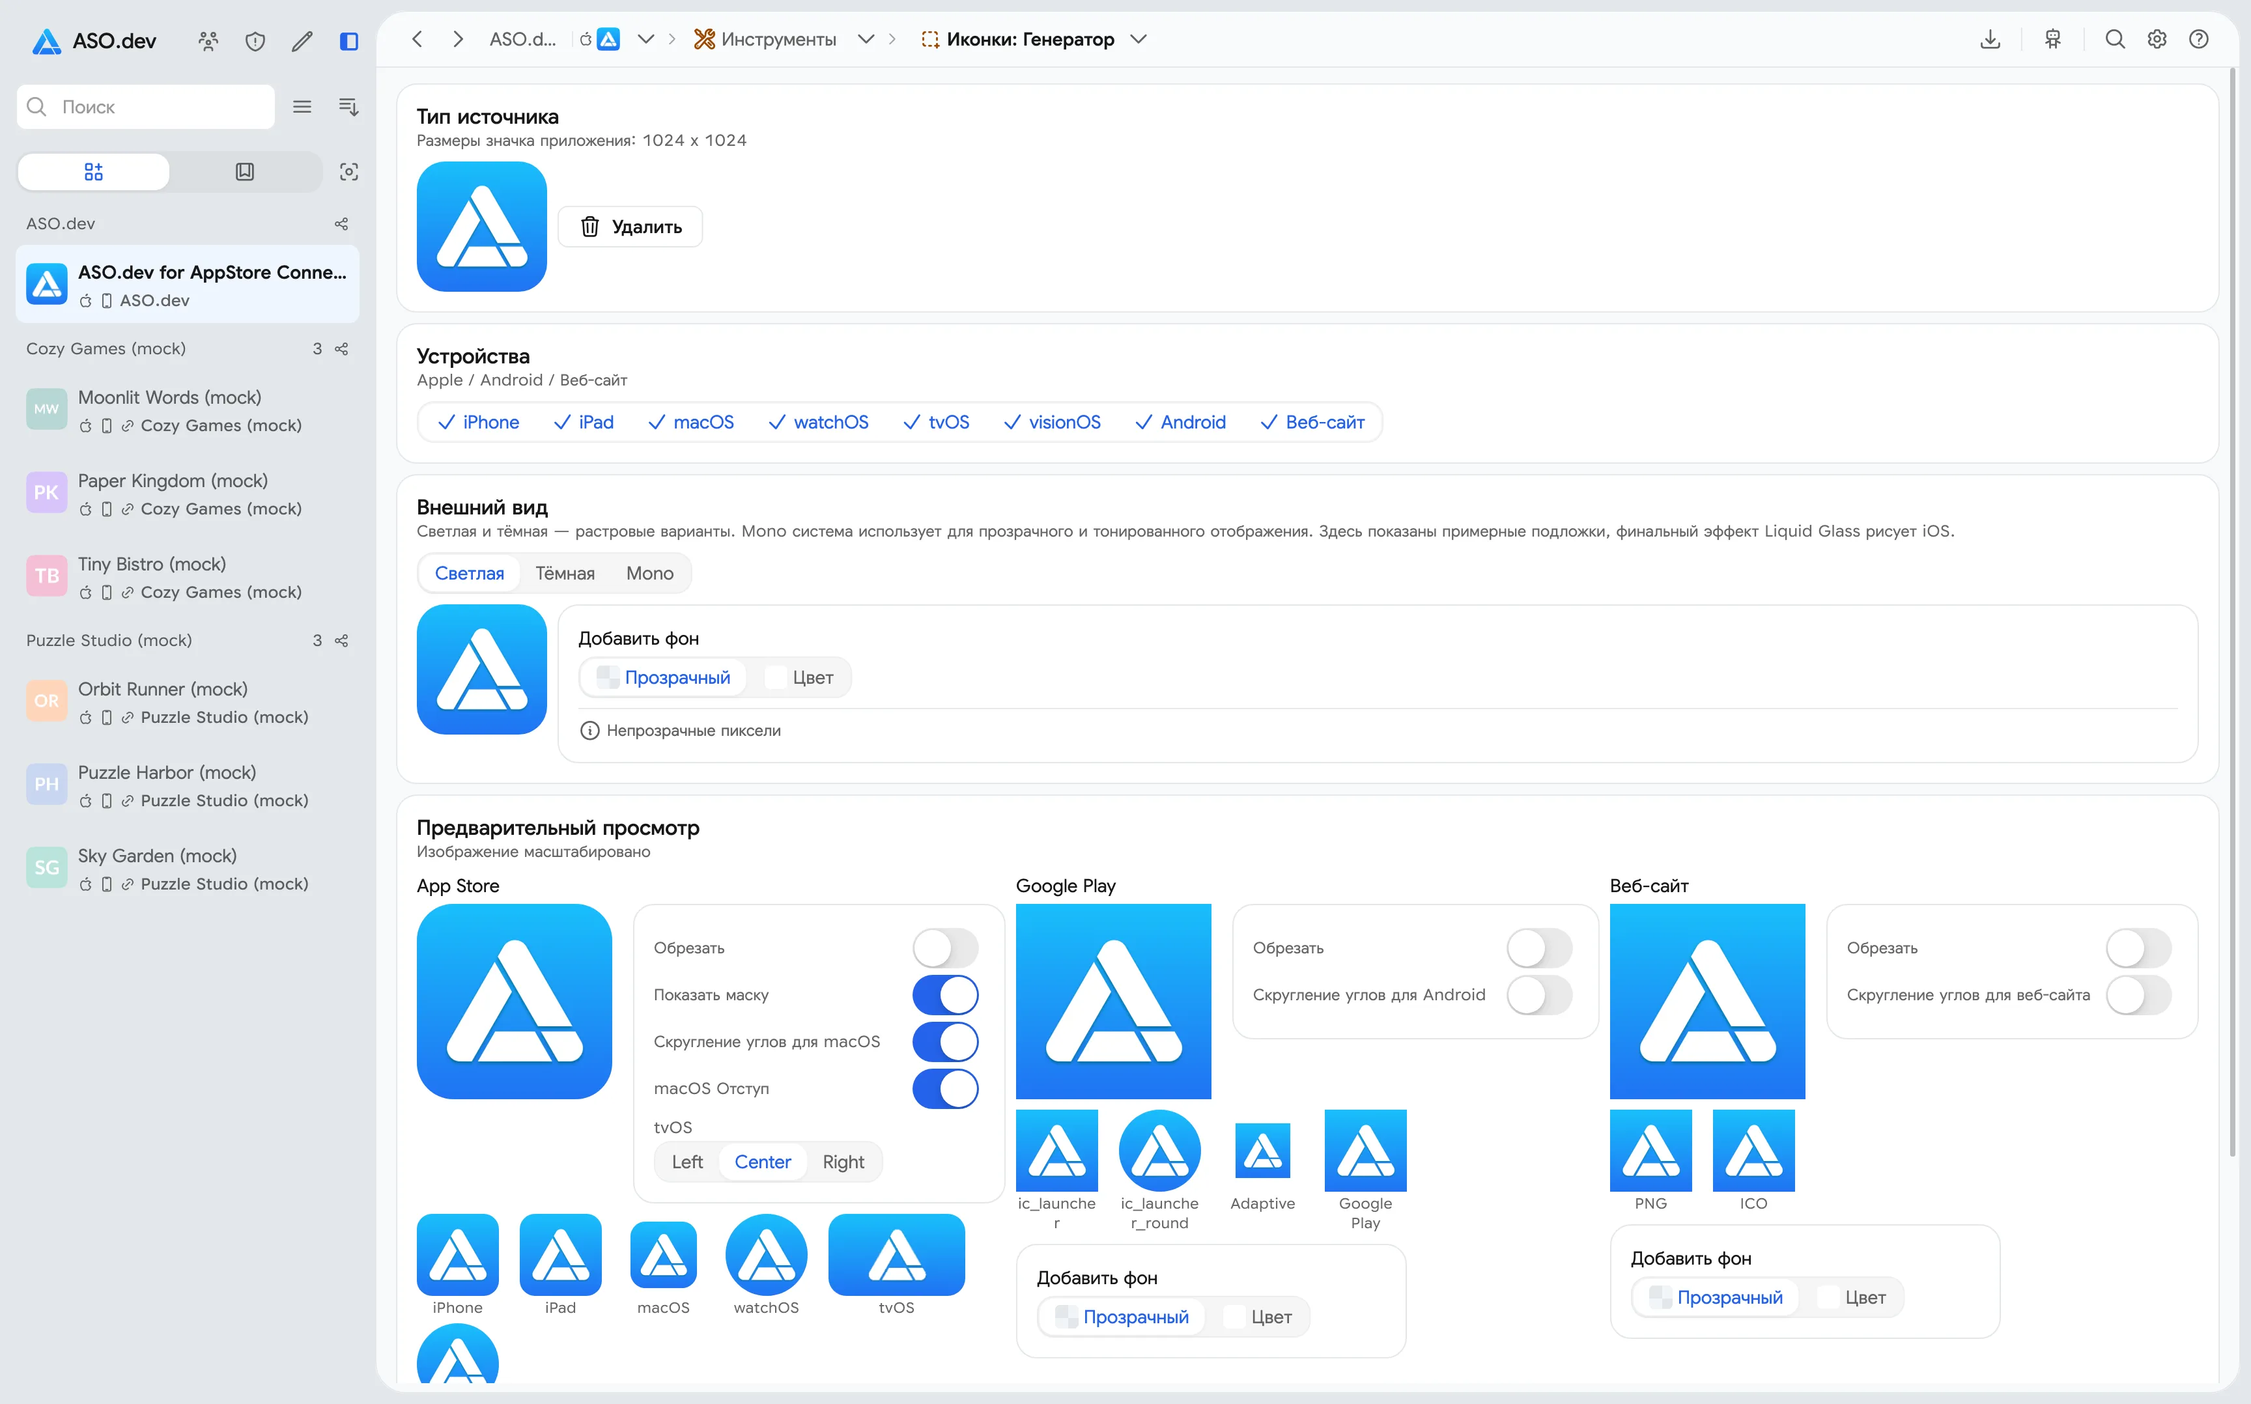
Task: Enable Скругление углов для веб-сайта switch
Action: point(2138,996)
